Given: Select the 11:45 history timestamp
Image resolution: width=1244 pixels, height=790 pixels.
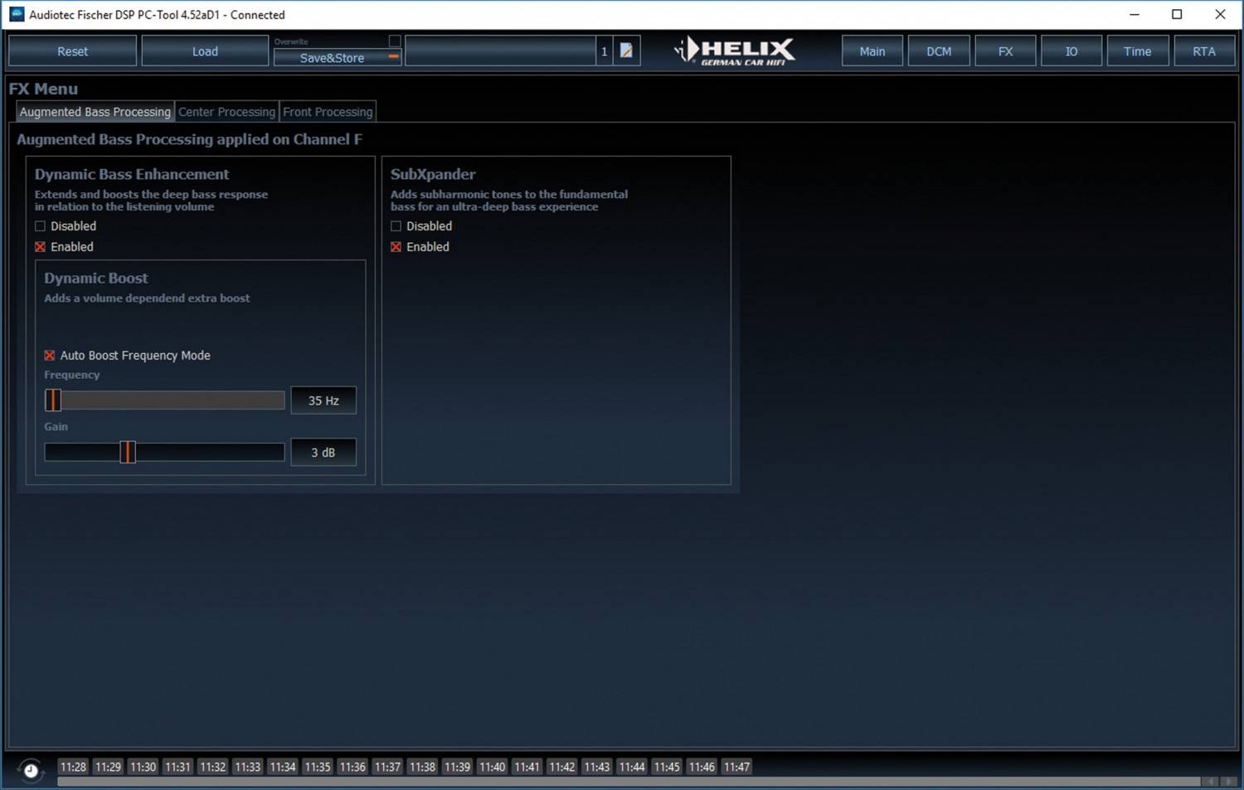Looking at the screenshot, I should tap(667, 767).
